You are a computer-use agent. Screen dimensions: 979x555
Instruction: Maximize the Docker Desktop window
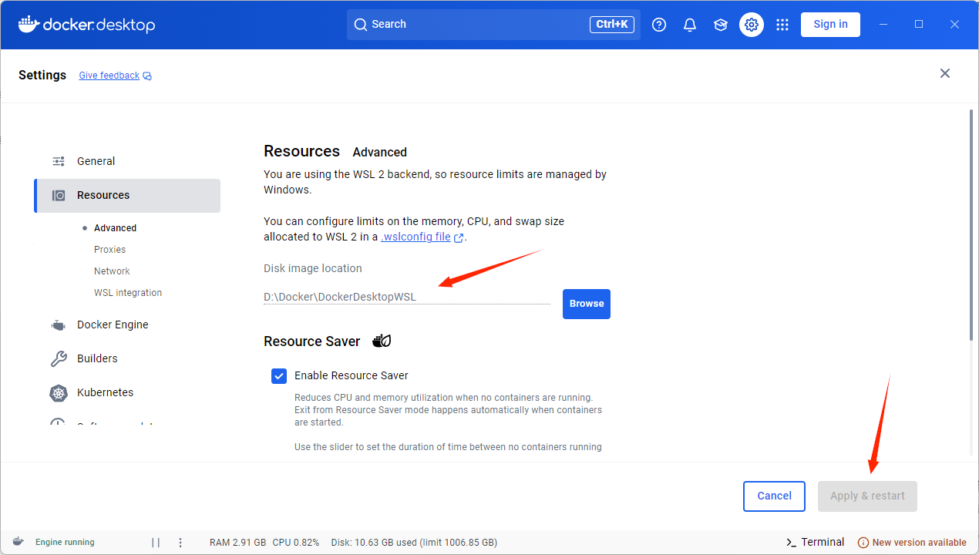click(919, 25)
